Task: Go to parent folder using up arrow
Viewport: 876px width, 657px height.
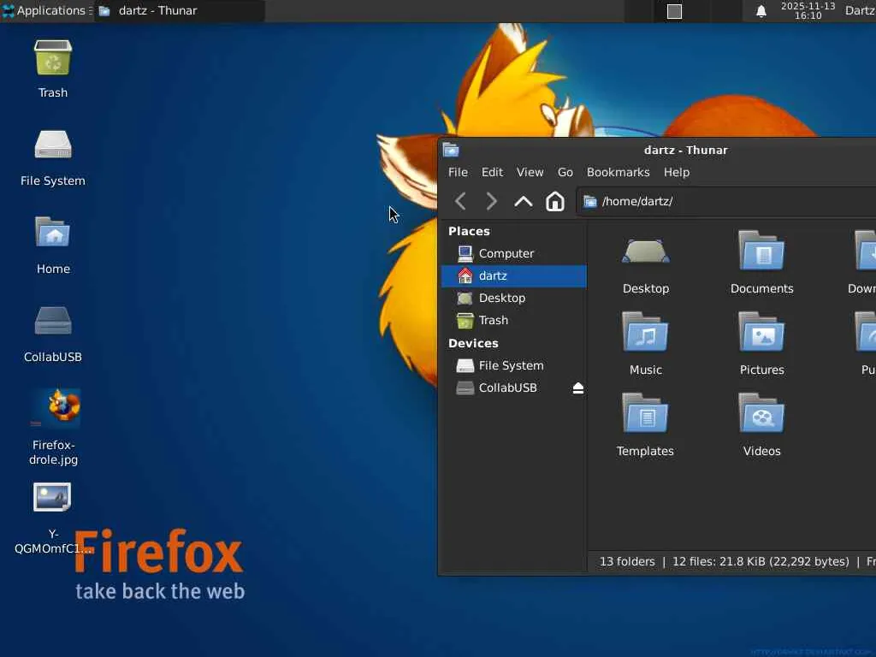Action: pos(524,201)
